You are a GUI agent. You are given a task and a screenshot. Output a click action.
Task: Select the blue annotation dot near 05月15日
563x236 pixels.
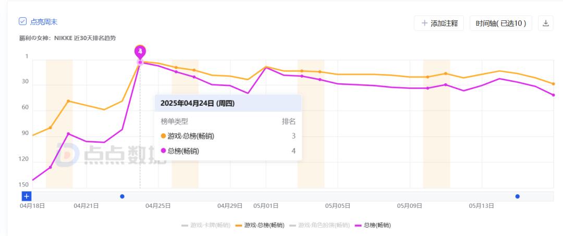tap(517, 196)
